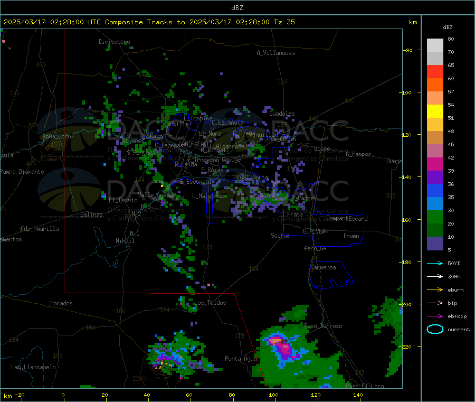The width and height of the screenshot is (475, 402).
Task: Click the 'A_Villanueva' map label
Action: pos(275,53)
